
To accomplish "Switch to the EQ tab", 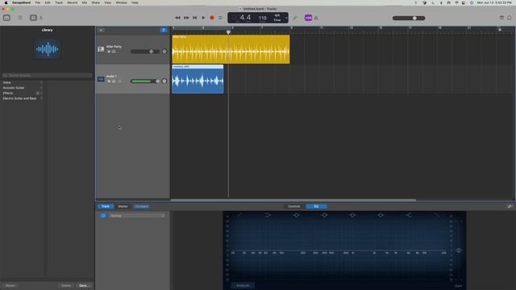I will [x=316, y=206].
